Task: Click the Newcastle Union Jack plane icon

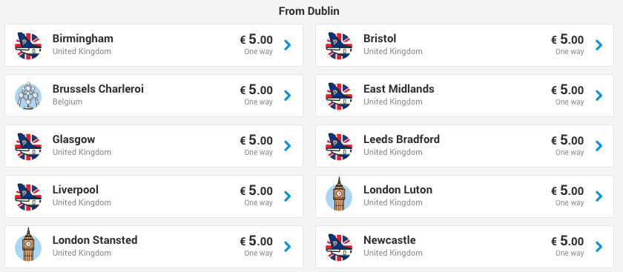Action: pyautogui.click(x=339, y=247)
